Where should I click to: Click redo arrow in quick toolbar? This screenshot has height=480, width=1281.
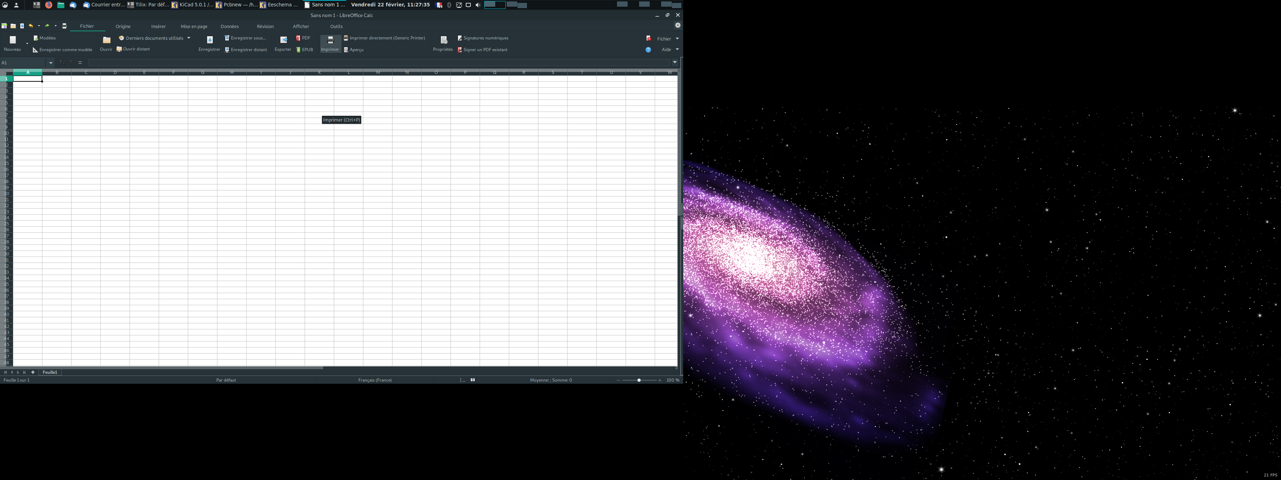47,26
